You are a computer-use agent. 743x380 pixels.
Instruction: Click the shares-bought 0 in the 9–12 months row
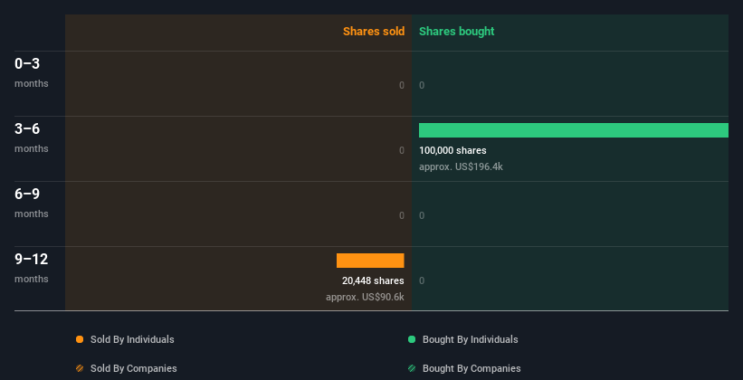[x=422, y=281]
